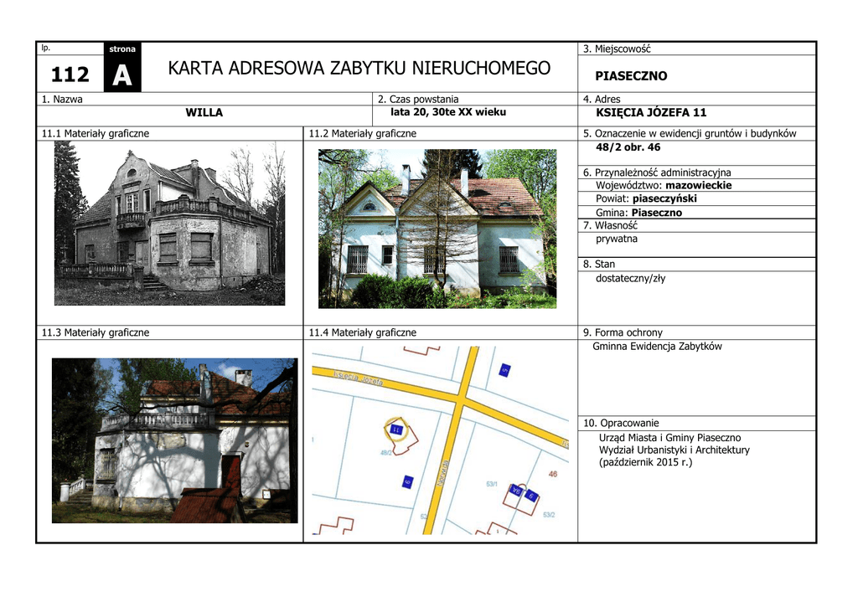The height and width of the screenshot is (607, 858).
Task: Open the black-and-white villa photo
Action: pyautogui.click(x=169, y=223)
